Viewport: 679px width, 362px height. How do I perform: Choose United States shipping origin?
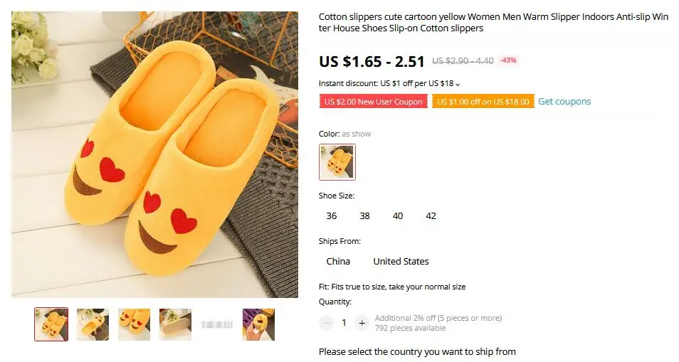(x=401, y=261)
